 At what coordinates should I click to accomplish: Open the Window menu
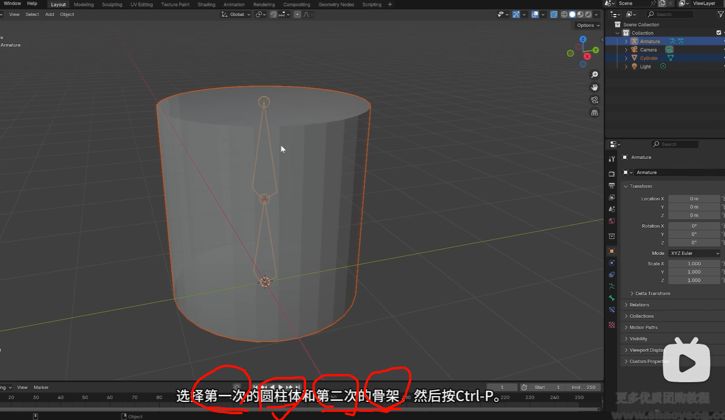click(12, 3)
